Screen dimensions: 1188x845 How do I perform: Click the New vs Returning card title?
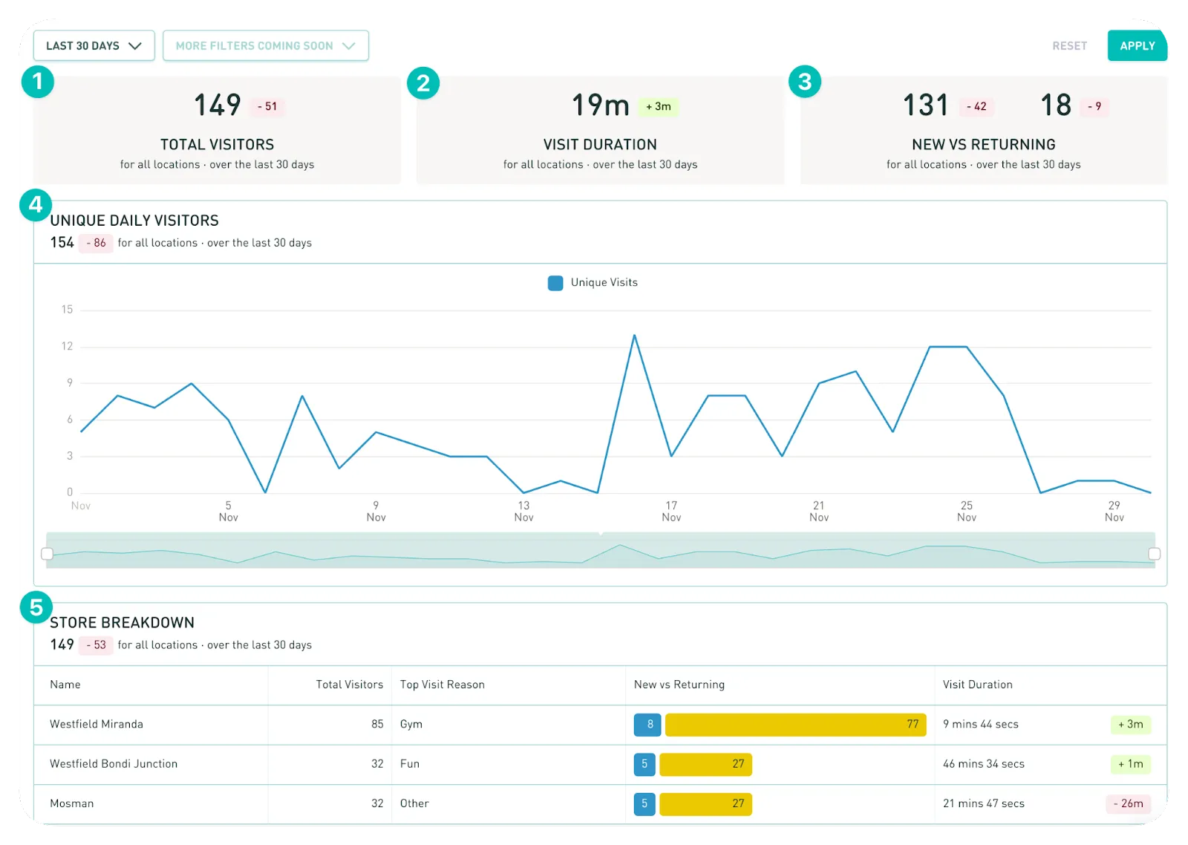point(984,145)
